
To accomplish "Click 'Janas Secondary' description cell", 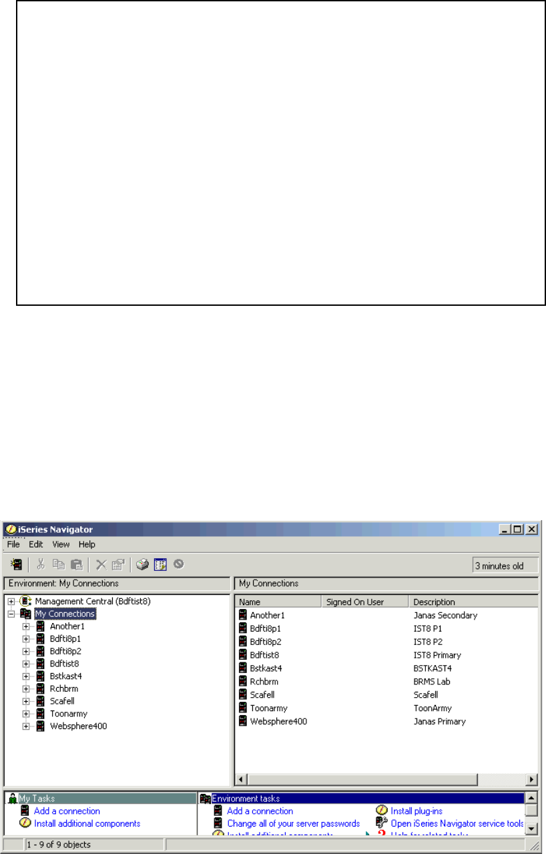I will point(446,615).
